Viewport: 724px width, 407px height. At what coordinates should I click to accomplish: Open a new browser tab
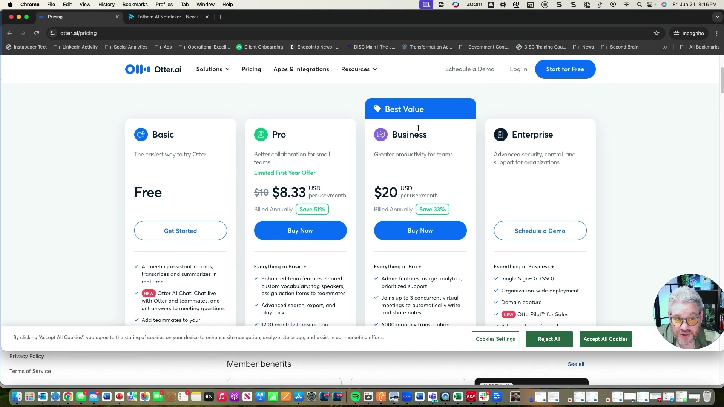[221, 17]
